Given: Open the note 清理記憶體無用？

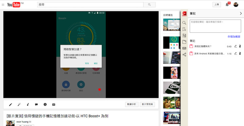Looking at the screenshot, I should tap(203, 46).
